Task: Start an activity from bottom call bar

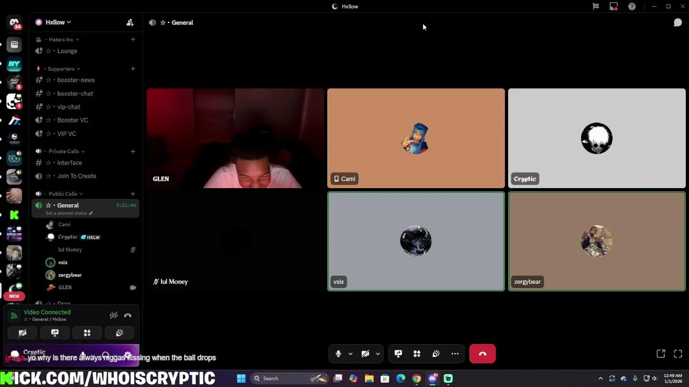Action: click(x=417, y=354)
